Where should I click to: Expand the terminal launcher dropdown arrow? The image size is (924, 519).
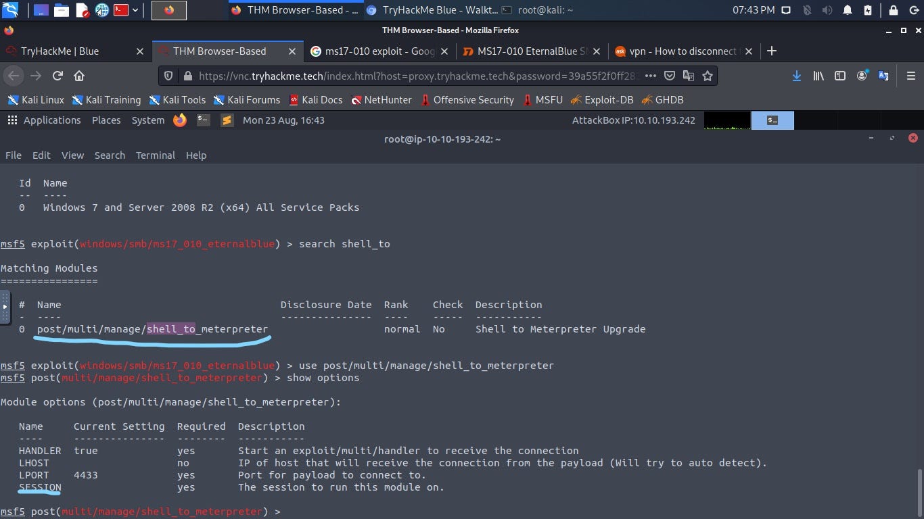135,10
